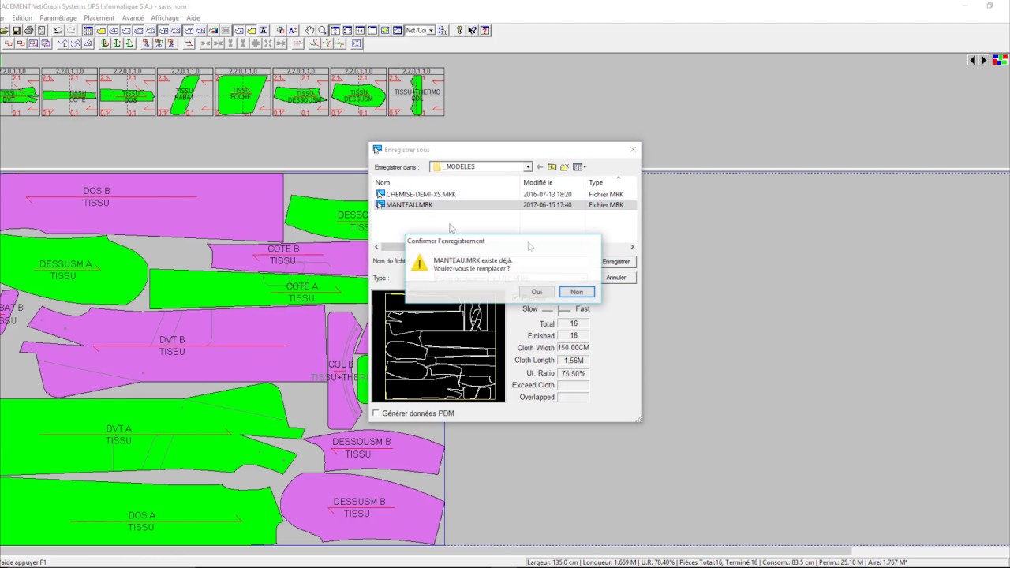This screenshot has width=1010, height=568.
Task: Click the Print toolbar icon
Action: (x=29, y=30)
